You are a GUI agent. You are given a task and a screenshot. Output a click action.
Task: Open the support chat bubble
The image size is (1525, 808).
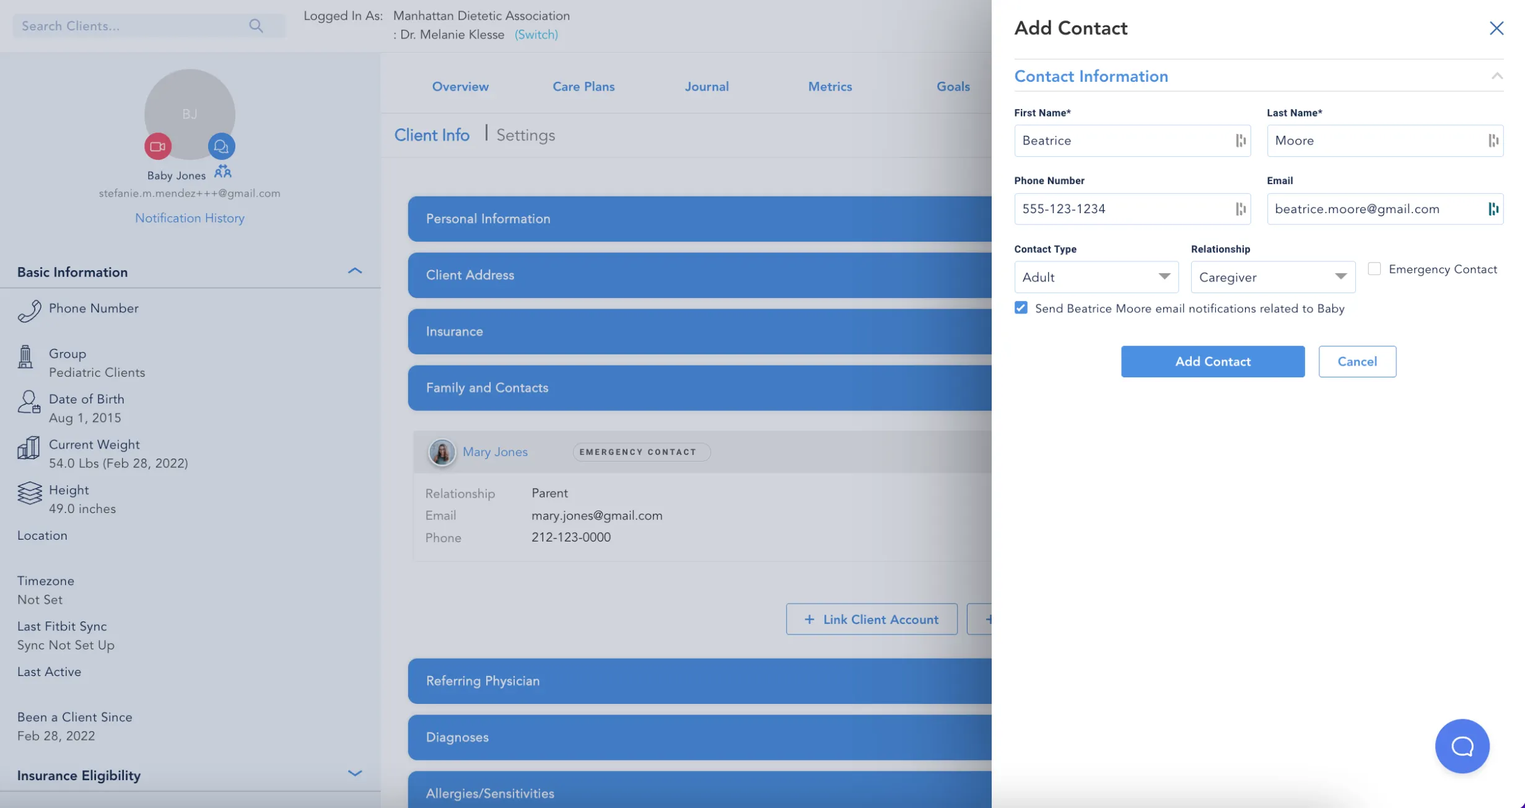[x=1462, y=746]
